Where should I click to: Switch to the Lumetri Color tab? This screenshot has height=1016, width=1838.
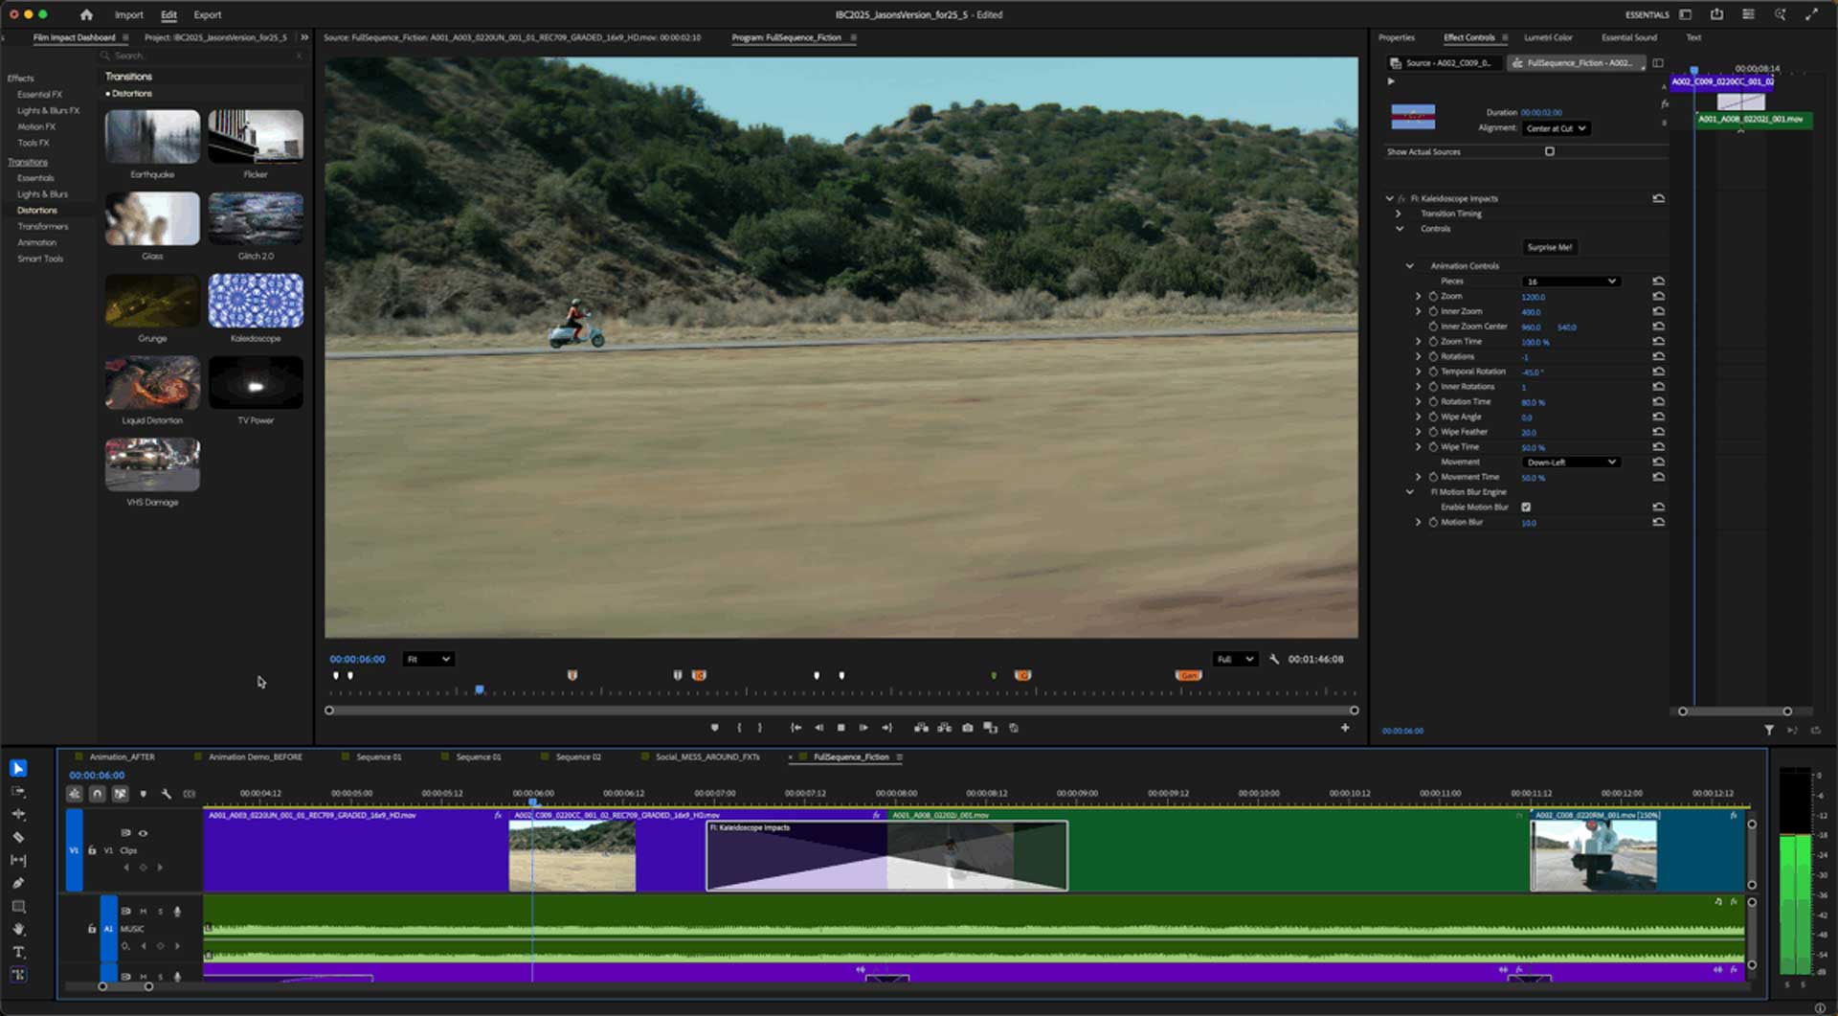tap(1548, 38)
